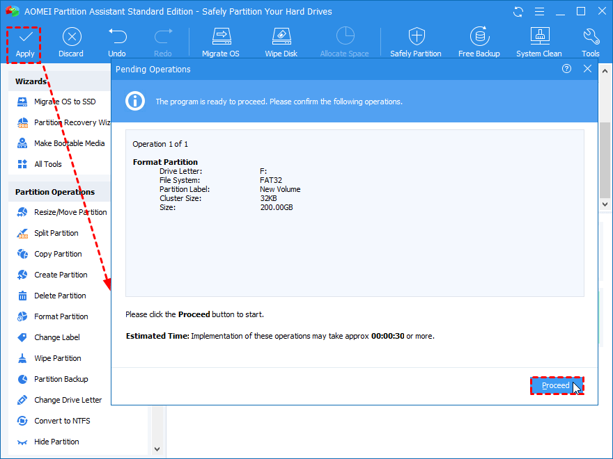Click the right-side scrollbar down arrow
Viewport: 613px width, 459px height.
click(605, 205)
